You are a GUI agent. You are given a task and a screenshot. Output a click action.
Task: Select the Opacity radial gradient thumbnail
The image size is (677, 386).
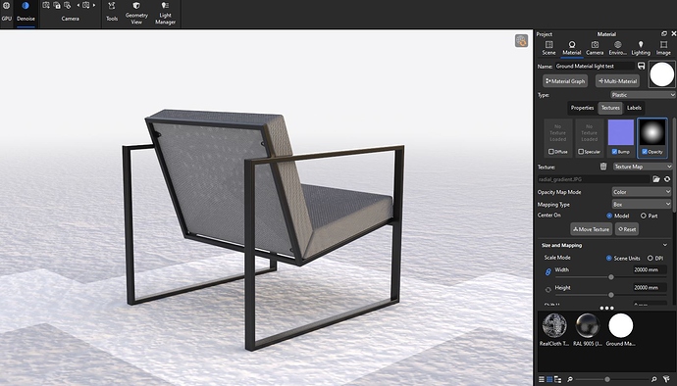(x=652, y=132)
